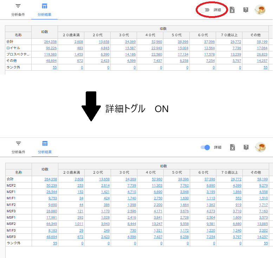The image size is (273, 258).
Task: Click the filter icon above upper 分析条件
Action: [x=18, y=6]
